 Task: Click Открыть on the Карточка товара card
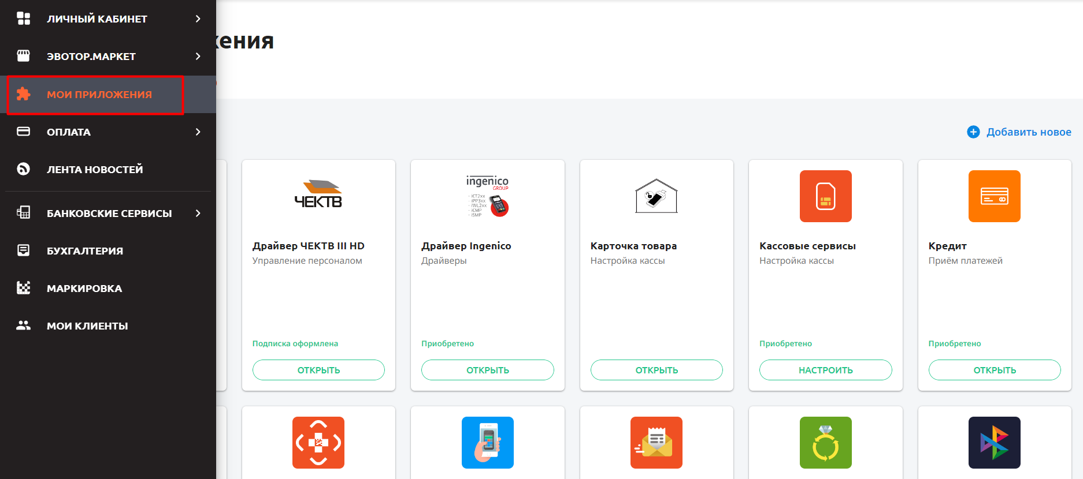(x=657, y=370)
